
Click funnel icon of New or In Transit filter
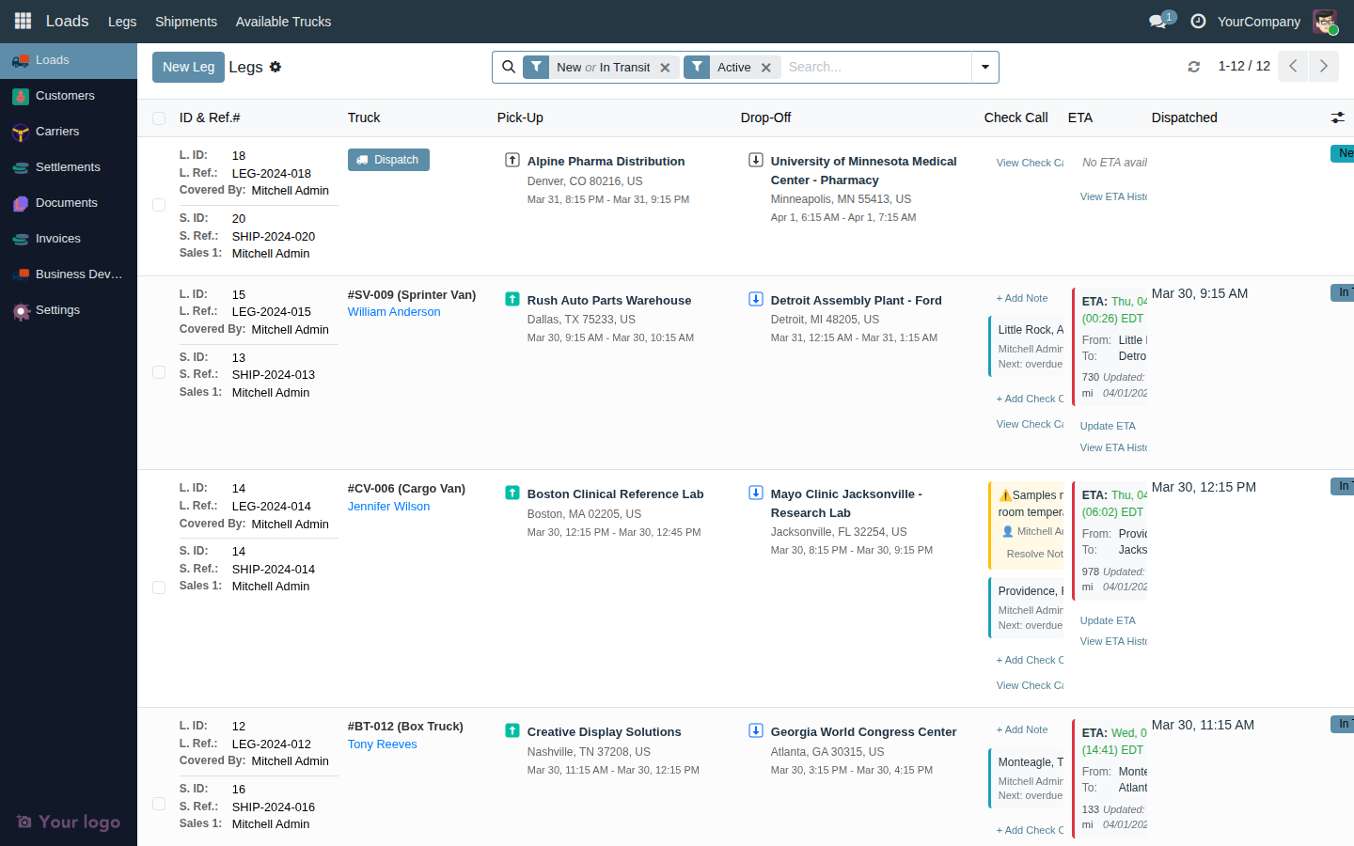[536, 67]
